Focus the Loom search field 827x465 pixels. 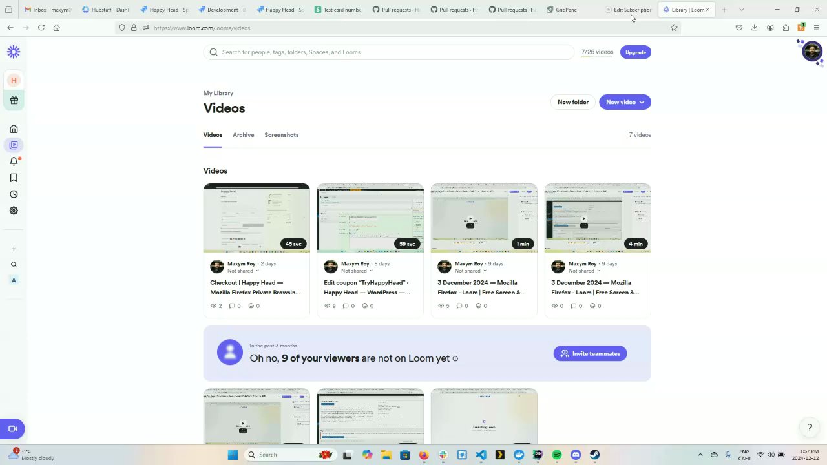pyautogui.click(x=389, y=52)
